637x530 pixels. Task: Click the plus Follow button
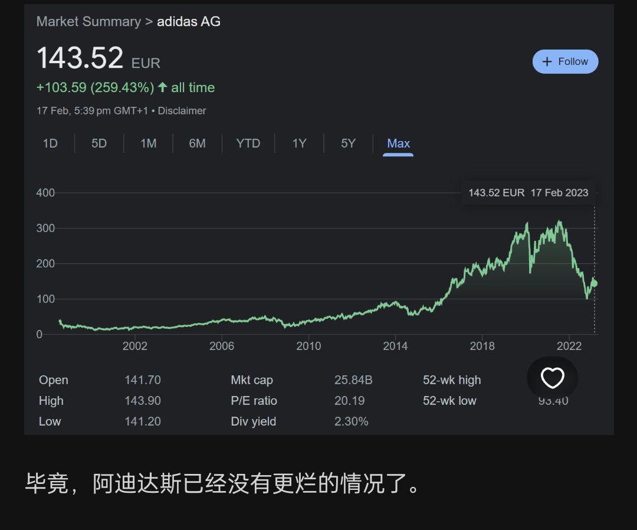tap(565, 62)
